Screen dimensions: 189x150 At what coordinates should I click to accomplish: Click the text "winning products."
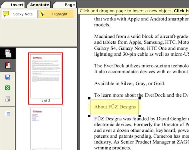112,148
